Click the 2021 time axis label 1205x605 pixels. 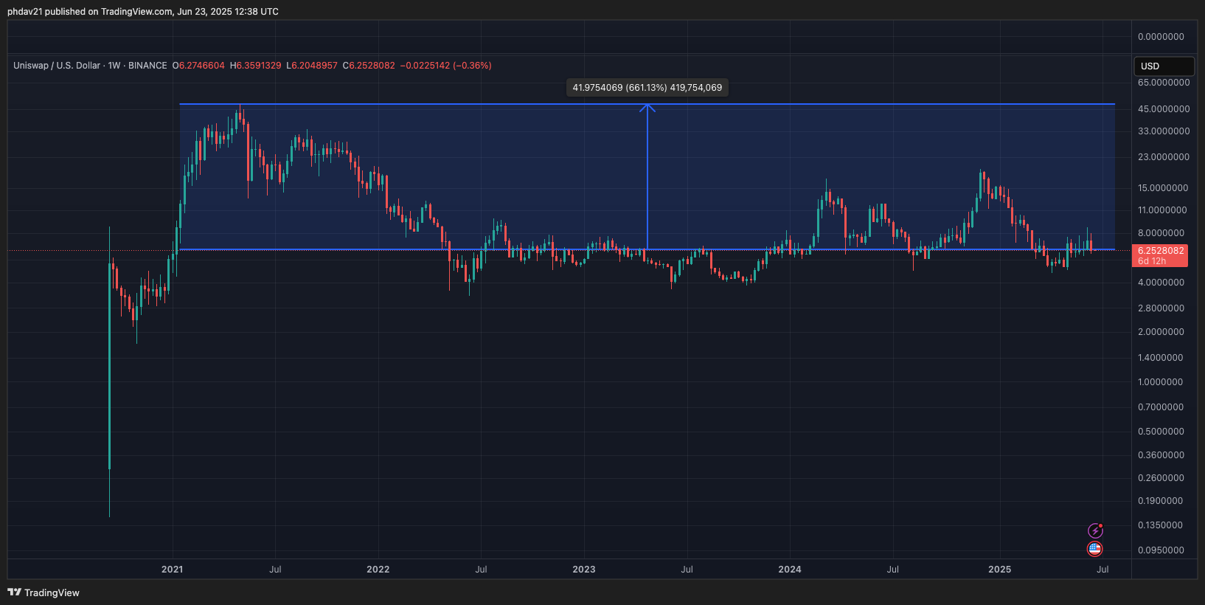(x=172, y=570)
